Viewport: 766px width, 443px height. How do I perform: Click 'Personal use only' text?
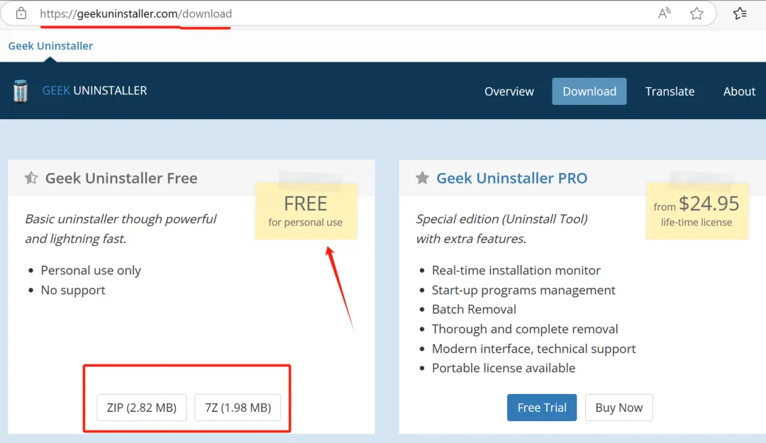click(91, 271)
